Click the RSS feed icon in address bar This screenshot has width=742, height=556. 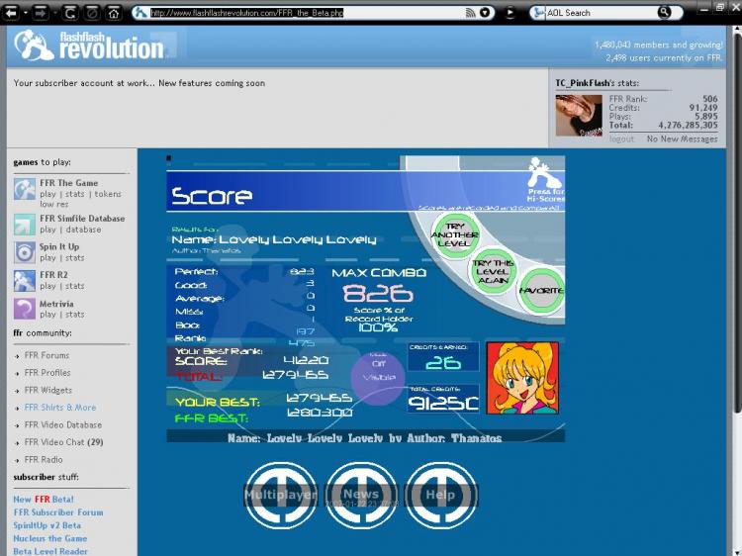(470, 13)
